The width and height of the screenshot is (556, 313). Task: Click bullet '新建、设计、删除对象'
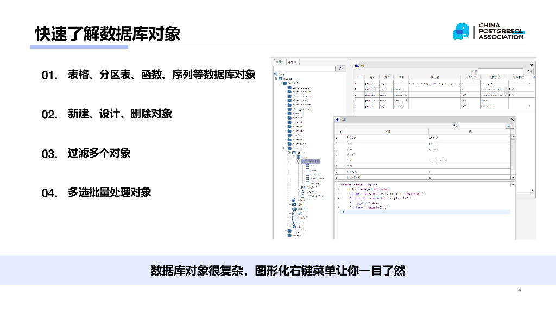(120, 114)
